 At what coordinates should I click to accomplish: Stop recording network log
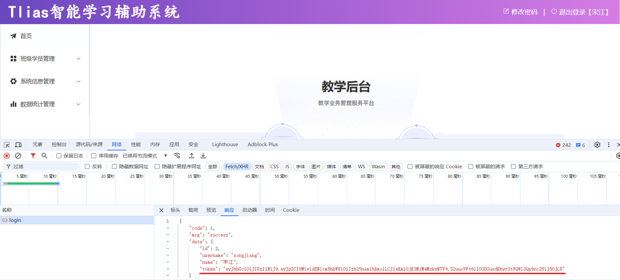[7, 156]
